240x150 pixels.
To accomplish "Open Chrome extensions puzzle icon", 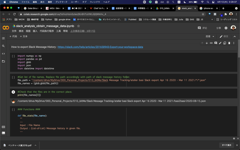I will pos(226,14).
